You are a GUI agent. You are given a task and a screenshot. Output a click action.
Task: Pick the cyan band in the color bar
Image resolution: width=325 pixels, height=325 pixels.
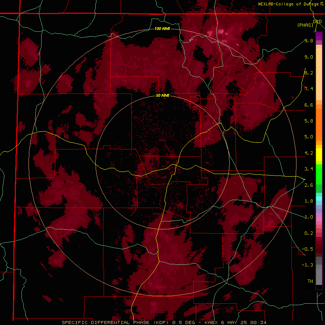click(x=319, y=199)
